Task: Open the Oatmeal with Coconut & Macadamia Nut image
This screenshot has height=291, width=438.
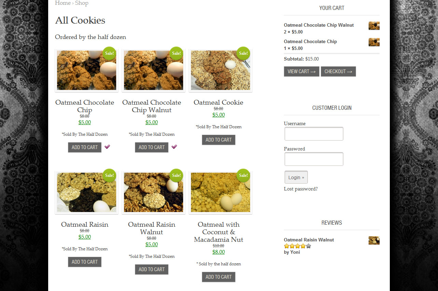Action: [220, 193]
